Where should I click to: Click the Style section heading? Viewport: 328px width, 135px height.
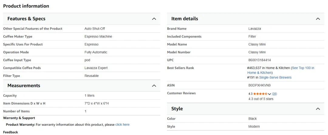point(177,109)
